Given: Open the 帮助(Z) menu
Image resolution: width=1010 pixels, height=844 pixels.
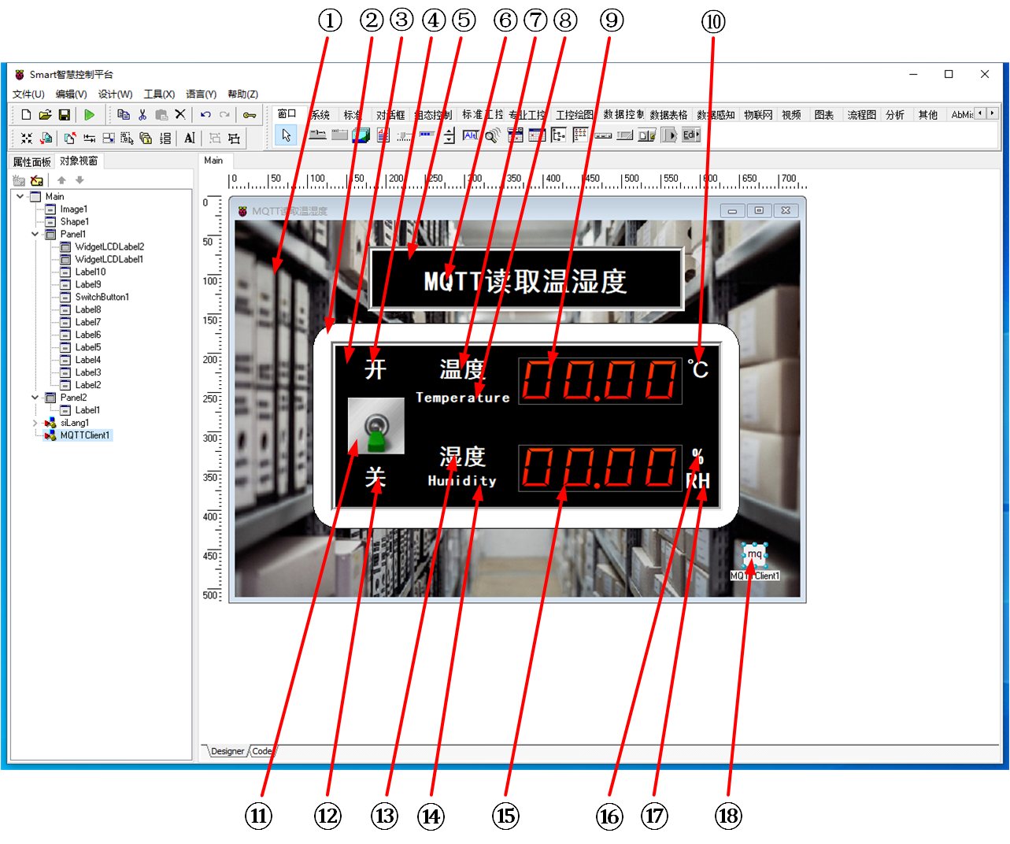Looking at the screenshot, I should click(x=242, y=94).
